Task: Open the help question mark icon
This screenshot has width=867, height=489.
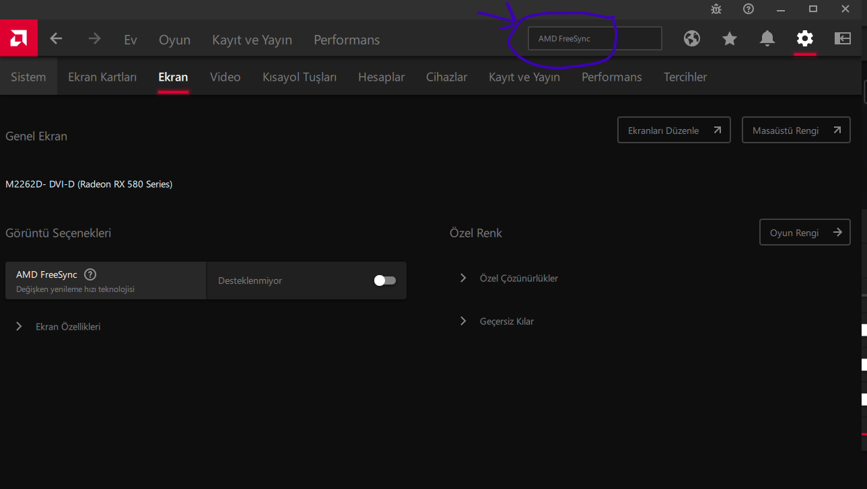Action: pos(749,9)
